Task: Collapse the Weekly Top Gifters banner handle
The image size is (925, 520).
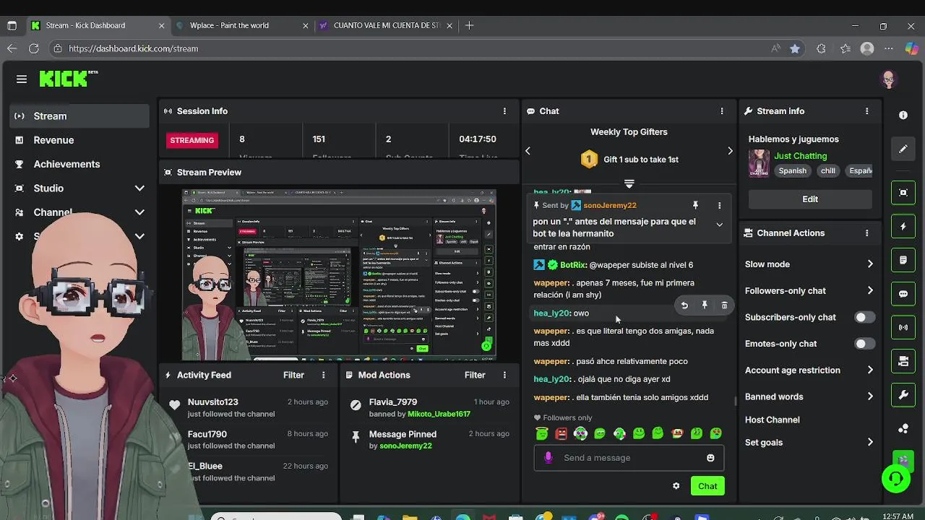Action: [x=629, y=183]
